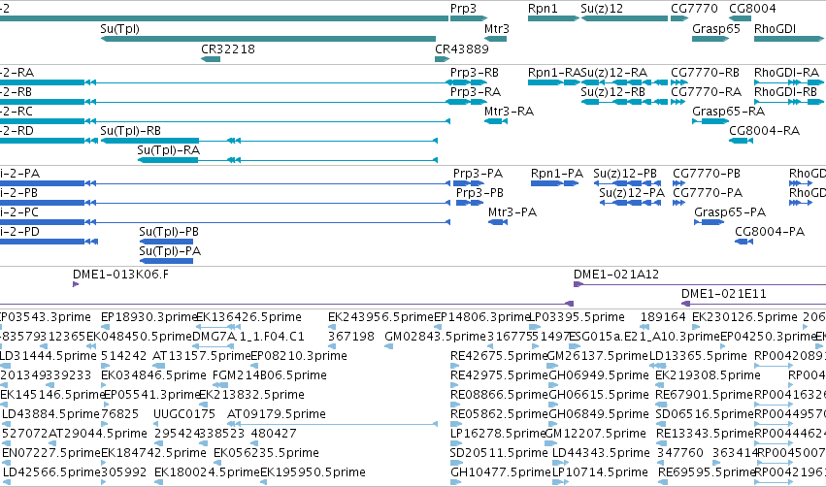This screenshot has height=487, width=826.
Task: Select EST LD13365.5prime
Action: pyautogui.click(x=698, y=356)
